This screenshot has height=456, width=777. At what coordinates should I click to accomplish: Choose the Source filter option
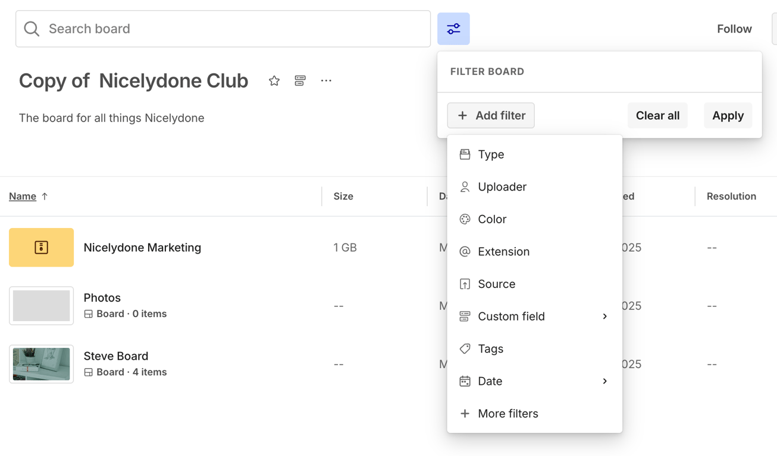click(534, 284)
